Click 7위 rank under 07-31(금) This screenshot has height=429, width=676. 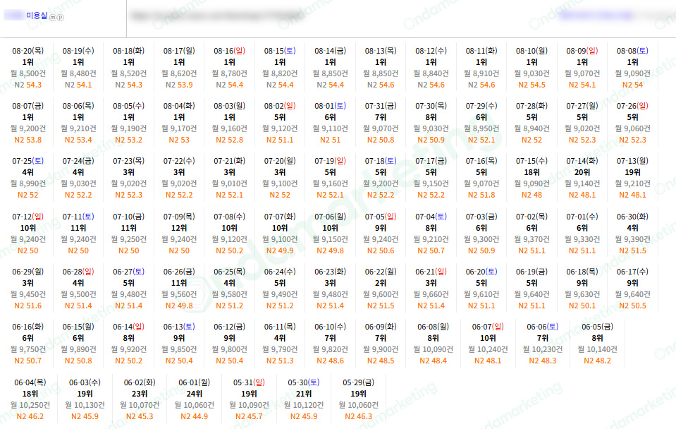[381, 117]
